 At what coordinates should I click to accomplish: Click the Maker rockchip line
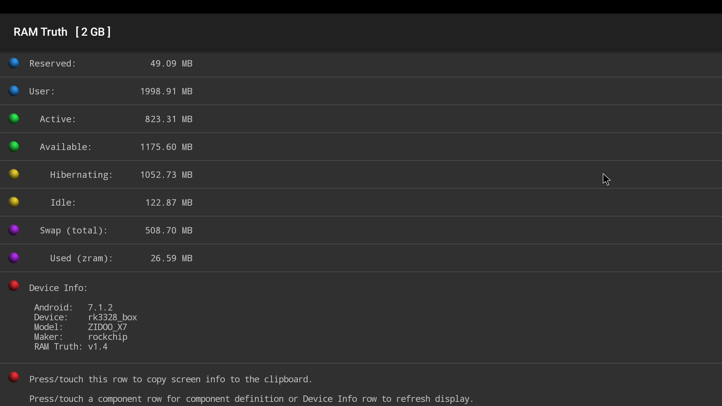tap(81, 337)
